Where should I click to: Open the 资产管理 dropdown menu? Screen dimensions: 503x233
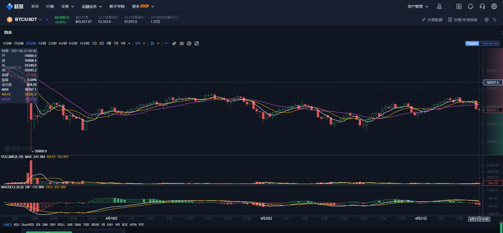418,6
